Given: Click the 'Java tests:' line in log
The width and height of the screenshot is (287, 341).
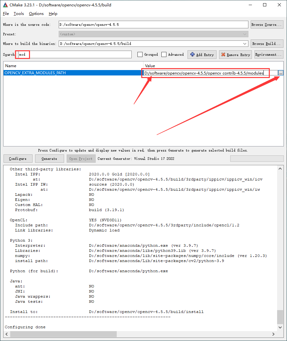Looking at the screenshot, I should pos(55,302).
